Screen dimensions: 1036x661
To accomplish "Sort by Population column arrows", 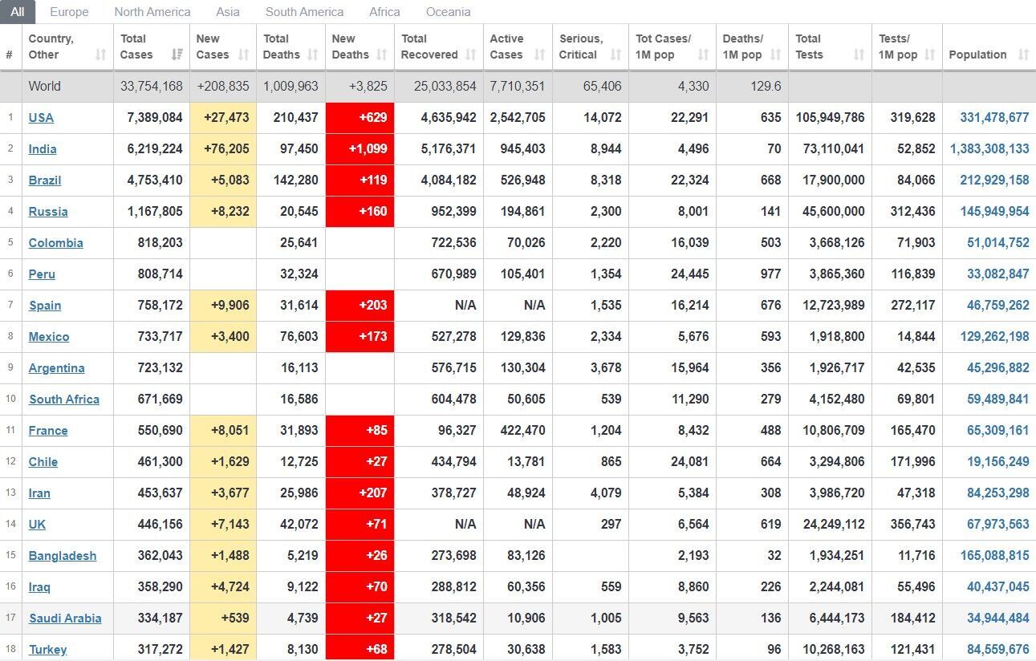I will [x=1023, y=55].
